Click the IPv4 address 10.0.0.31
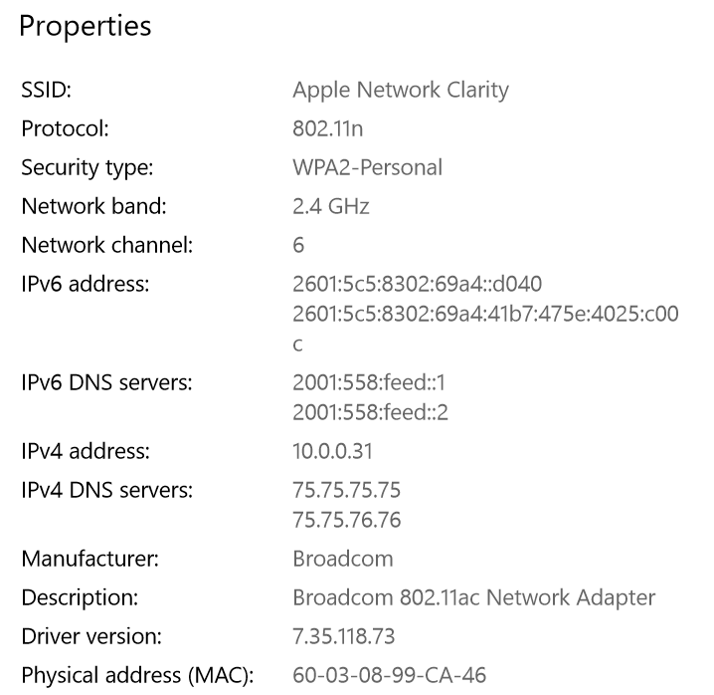Image resolution: width=714 pixels, height=695 pixels. pos(332,451)
